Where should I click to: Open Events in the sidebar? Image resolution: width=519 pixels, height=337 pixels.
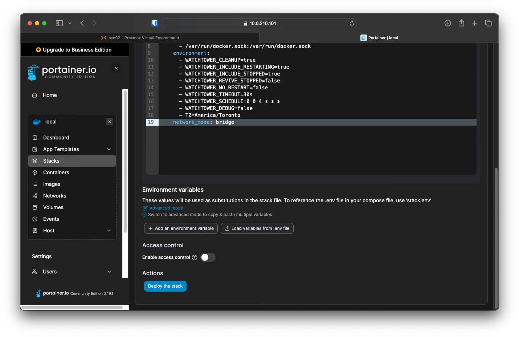coord(72,219)
